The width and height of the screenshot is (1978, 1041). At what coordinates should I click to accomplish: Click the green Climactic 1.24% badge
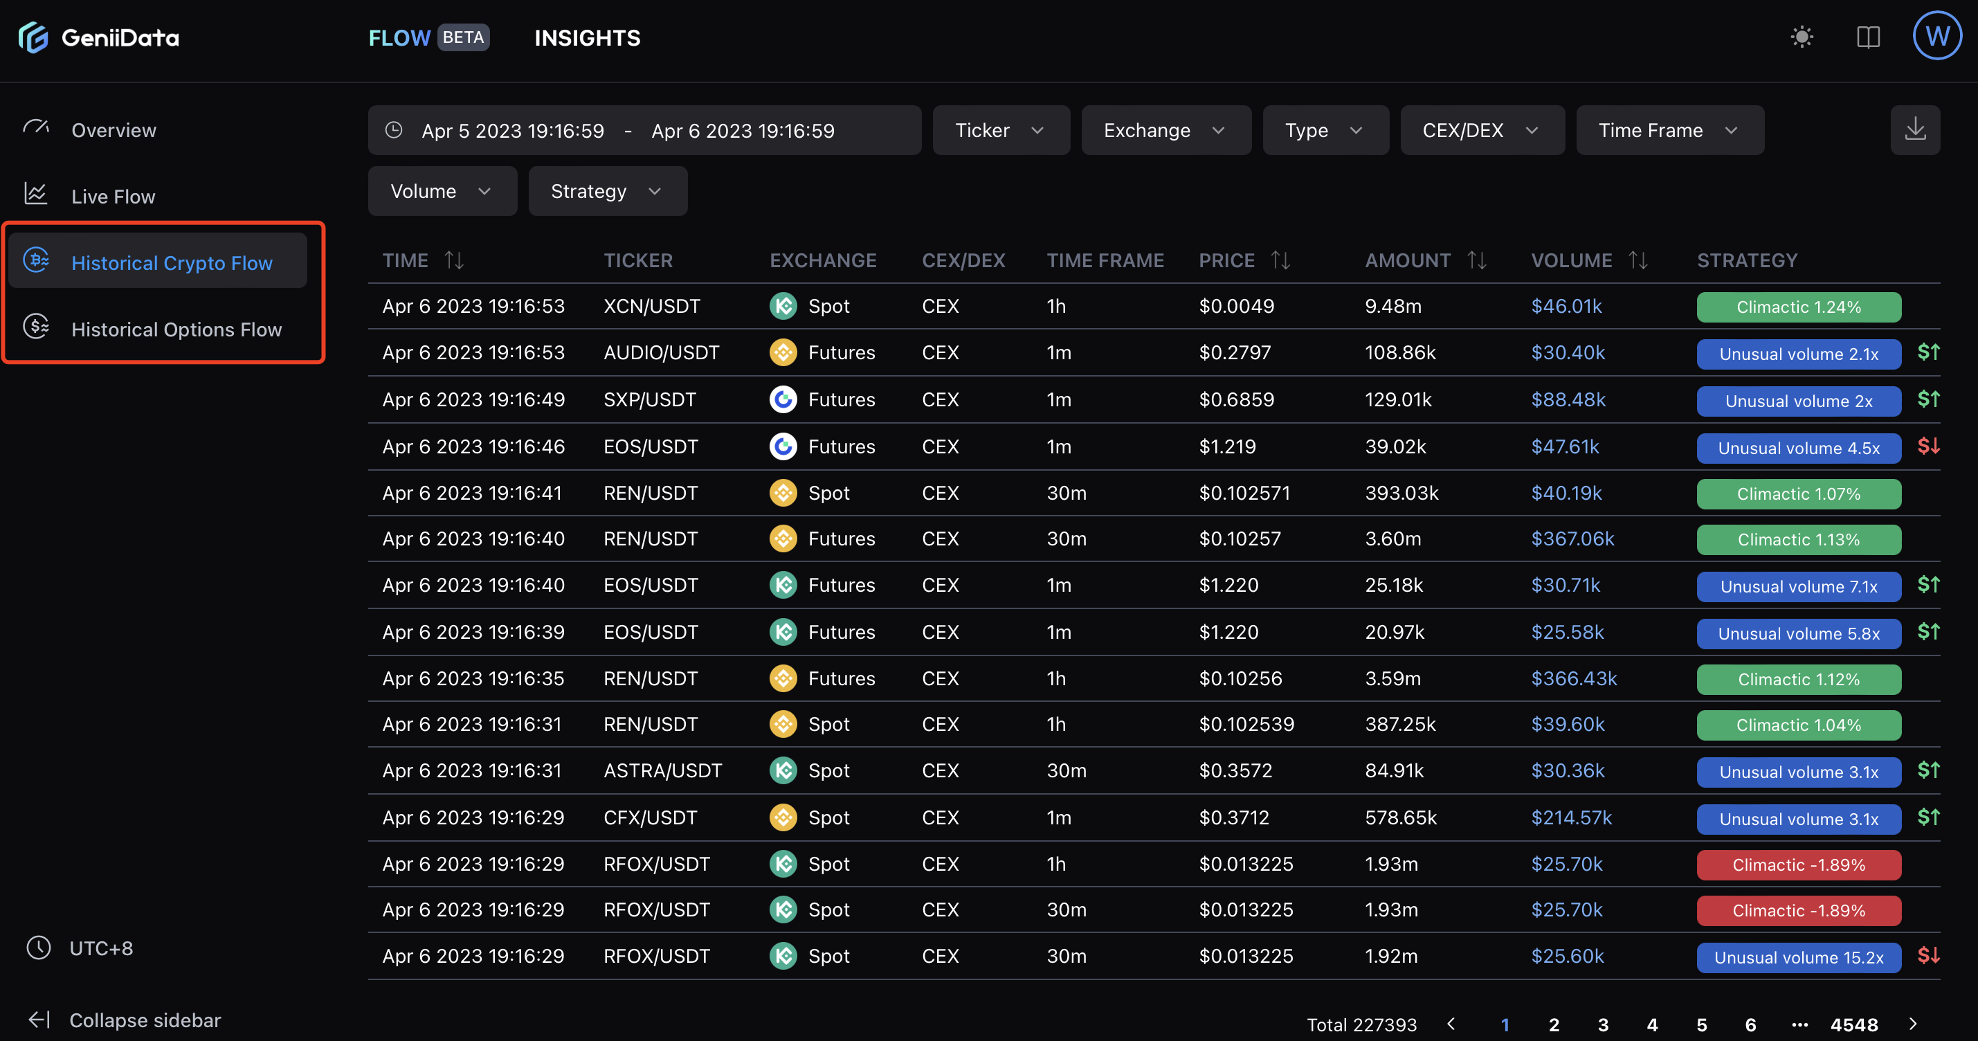point(1798,307)
